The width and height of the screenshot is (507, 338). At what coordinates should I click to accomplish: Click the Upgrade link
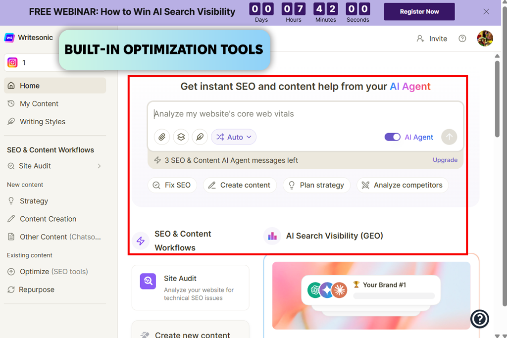445,160
